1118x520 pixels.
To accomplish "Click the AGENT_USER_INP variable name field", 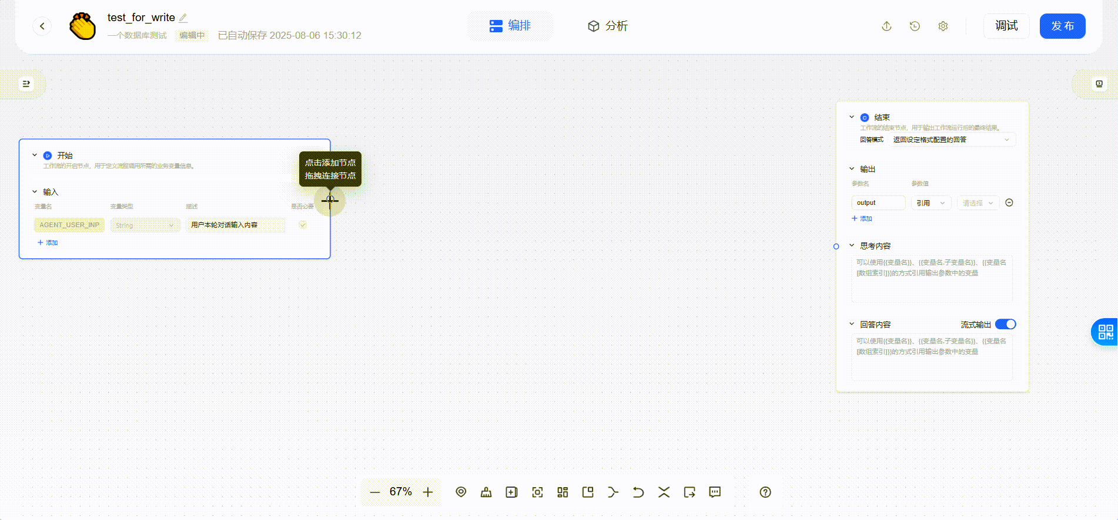I will click(x=69, y=225).
